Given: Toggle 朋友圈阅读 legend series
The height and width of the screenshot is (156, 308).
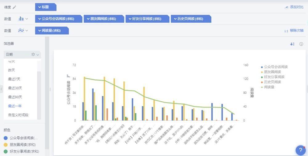Looking at the screenshot, I should pos(271,72).
